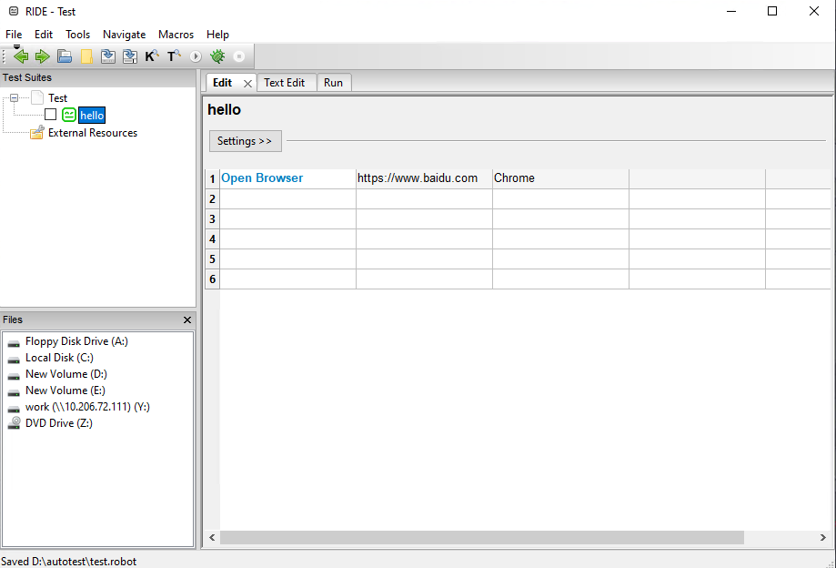Image resolution: width=836 pixels, height=568 pixels.
Task: Select grid row header 6
Action: [212, 279]
